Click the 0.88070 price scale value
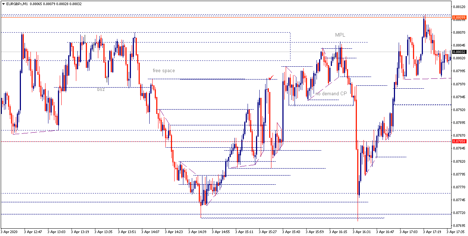 click(460, 33)
